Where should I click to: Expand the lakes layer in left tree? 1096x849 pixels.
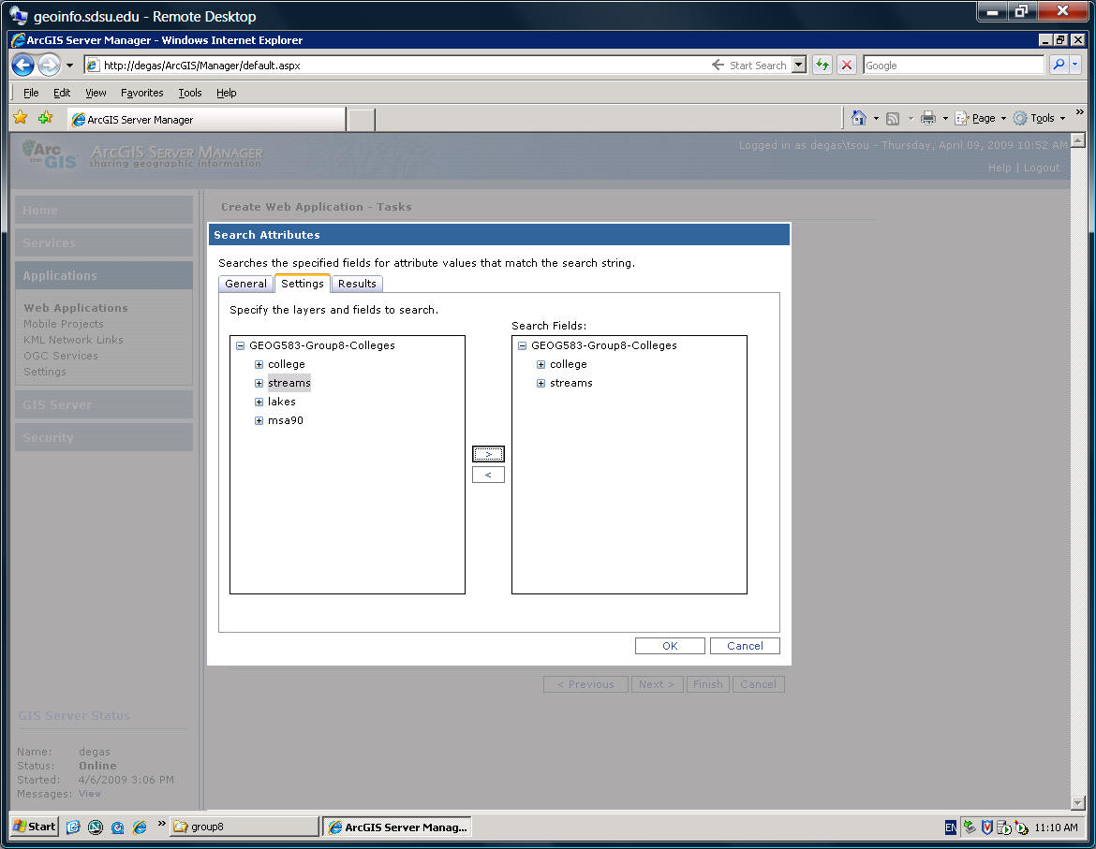pyautogui.click(x=259, y=403)
